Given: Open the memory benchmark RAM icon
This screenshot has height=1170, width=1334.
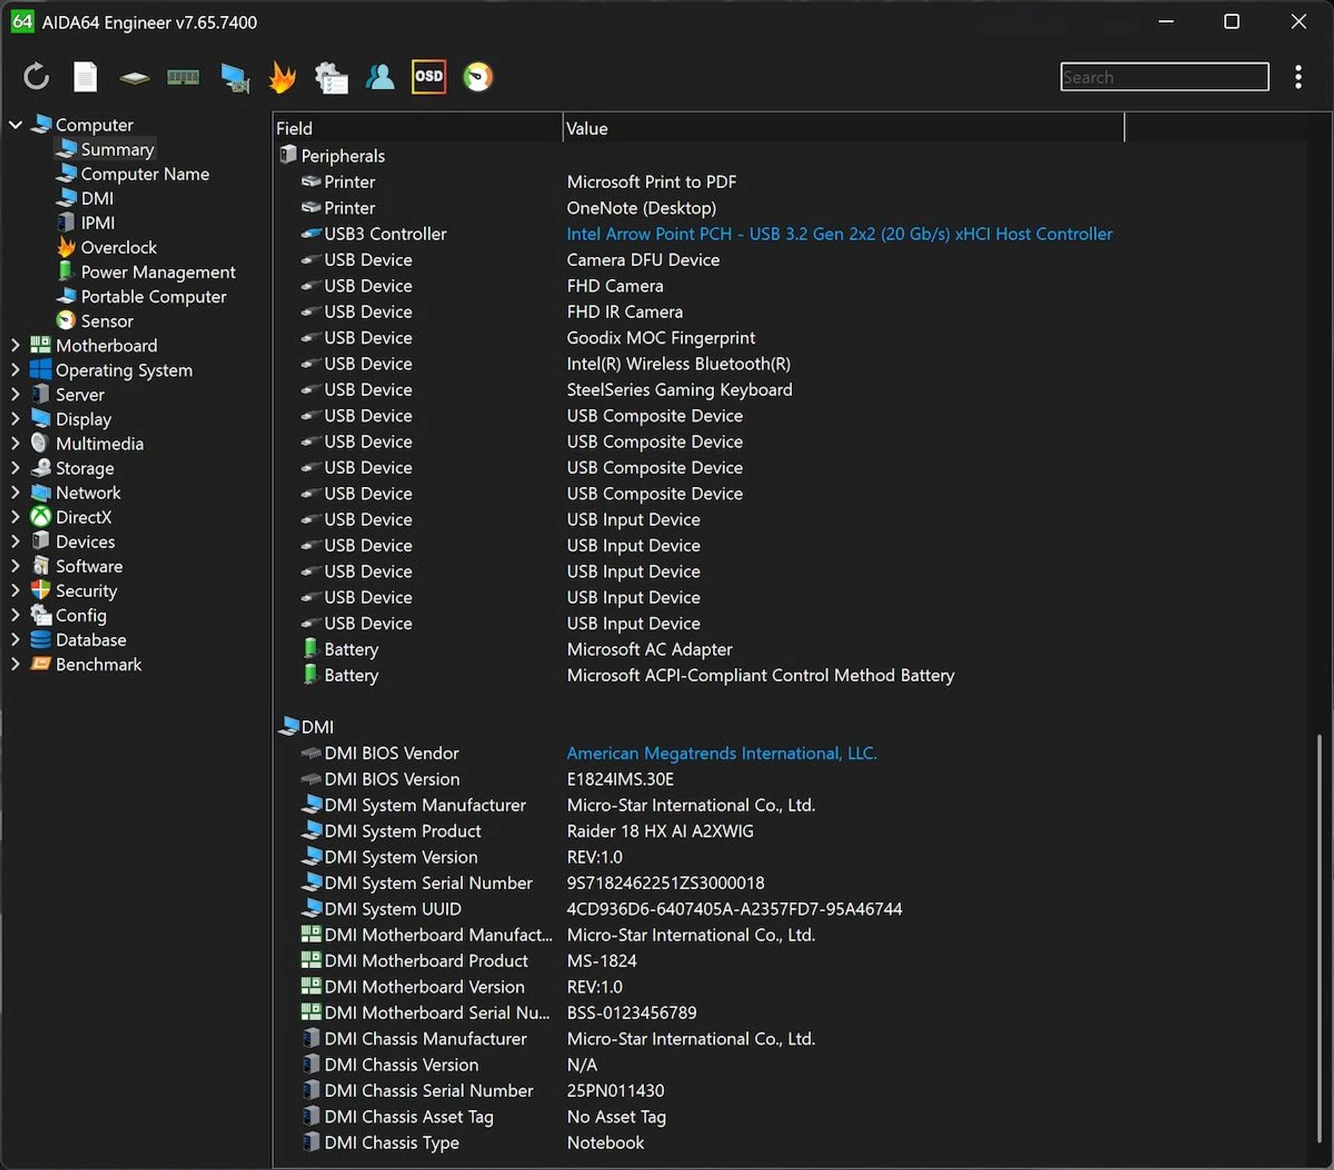Looking at the screenshot, I should click(183, 77).
